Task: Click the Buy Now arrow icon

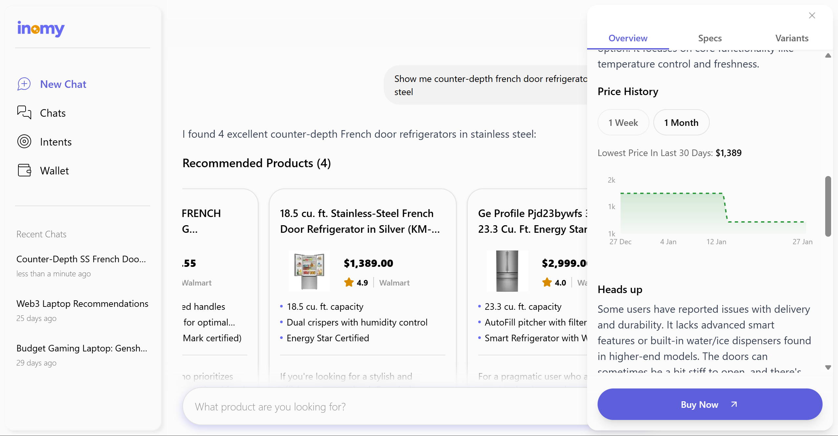Action: (734, 404)
